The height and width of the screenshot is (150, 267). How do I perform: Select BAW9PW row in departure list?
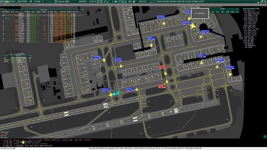[x=43, y=14]
